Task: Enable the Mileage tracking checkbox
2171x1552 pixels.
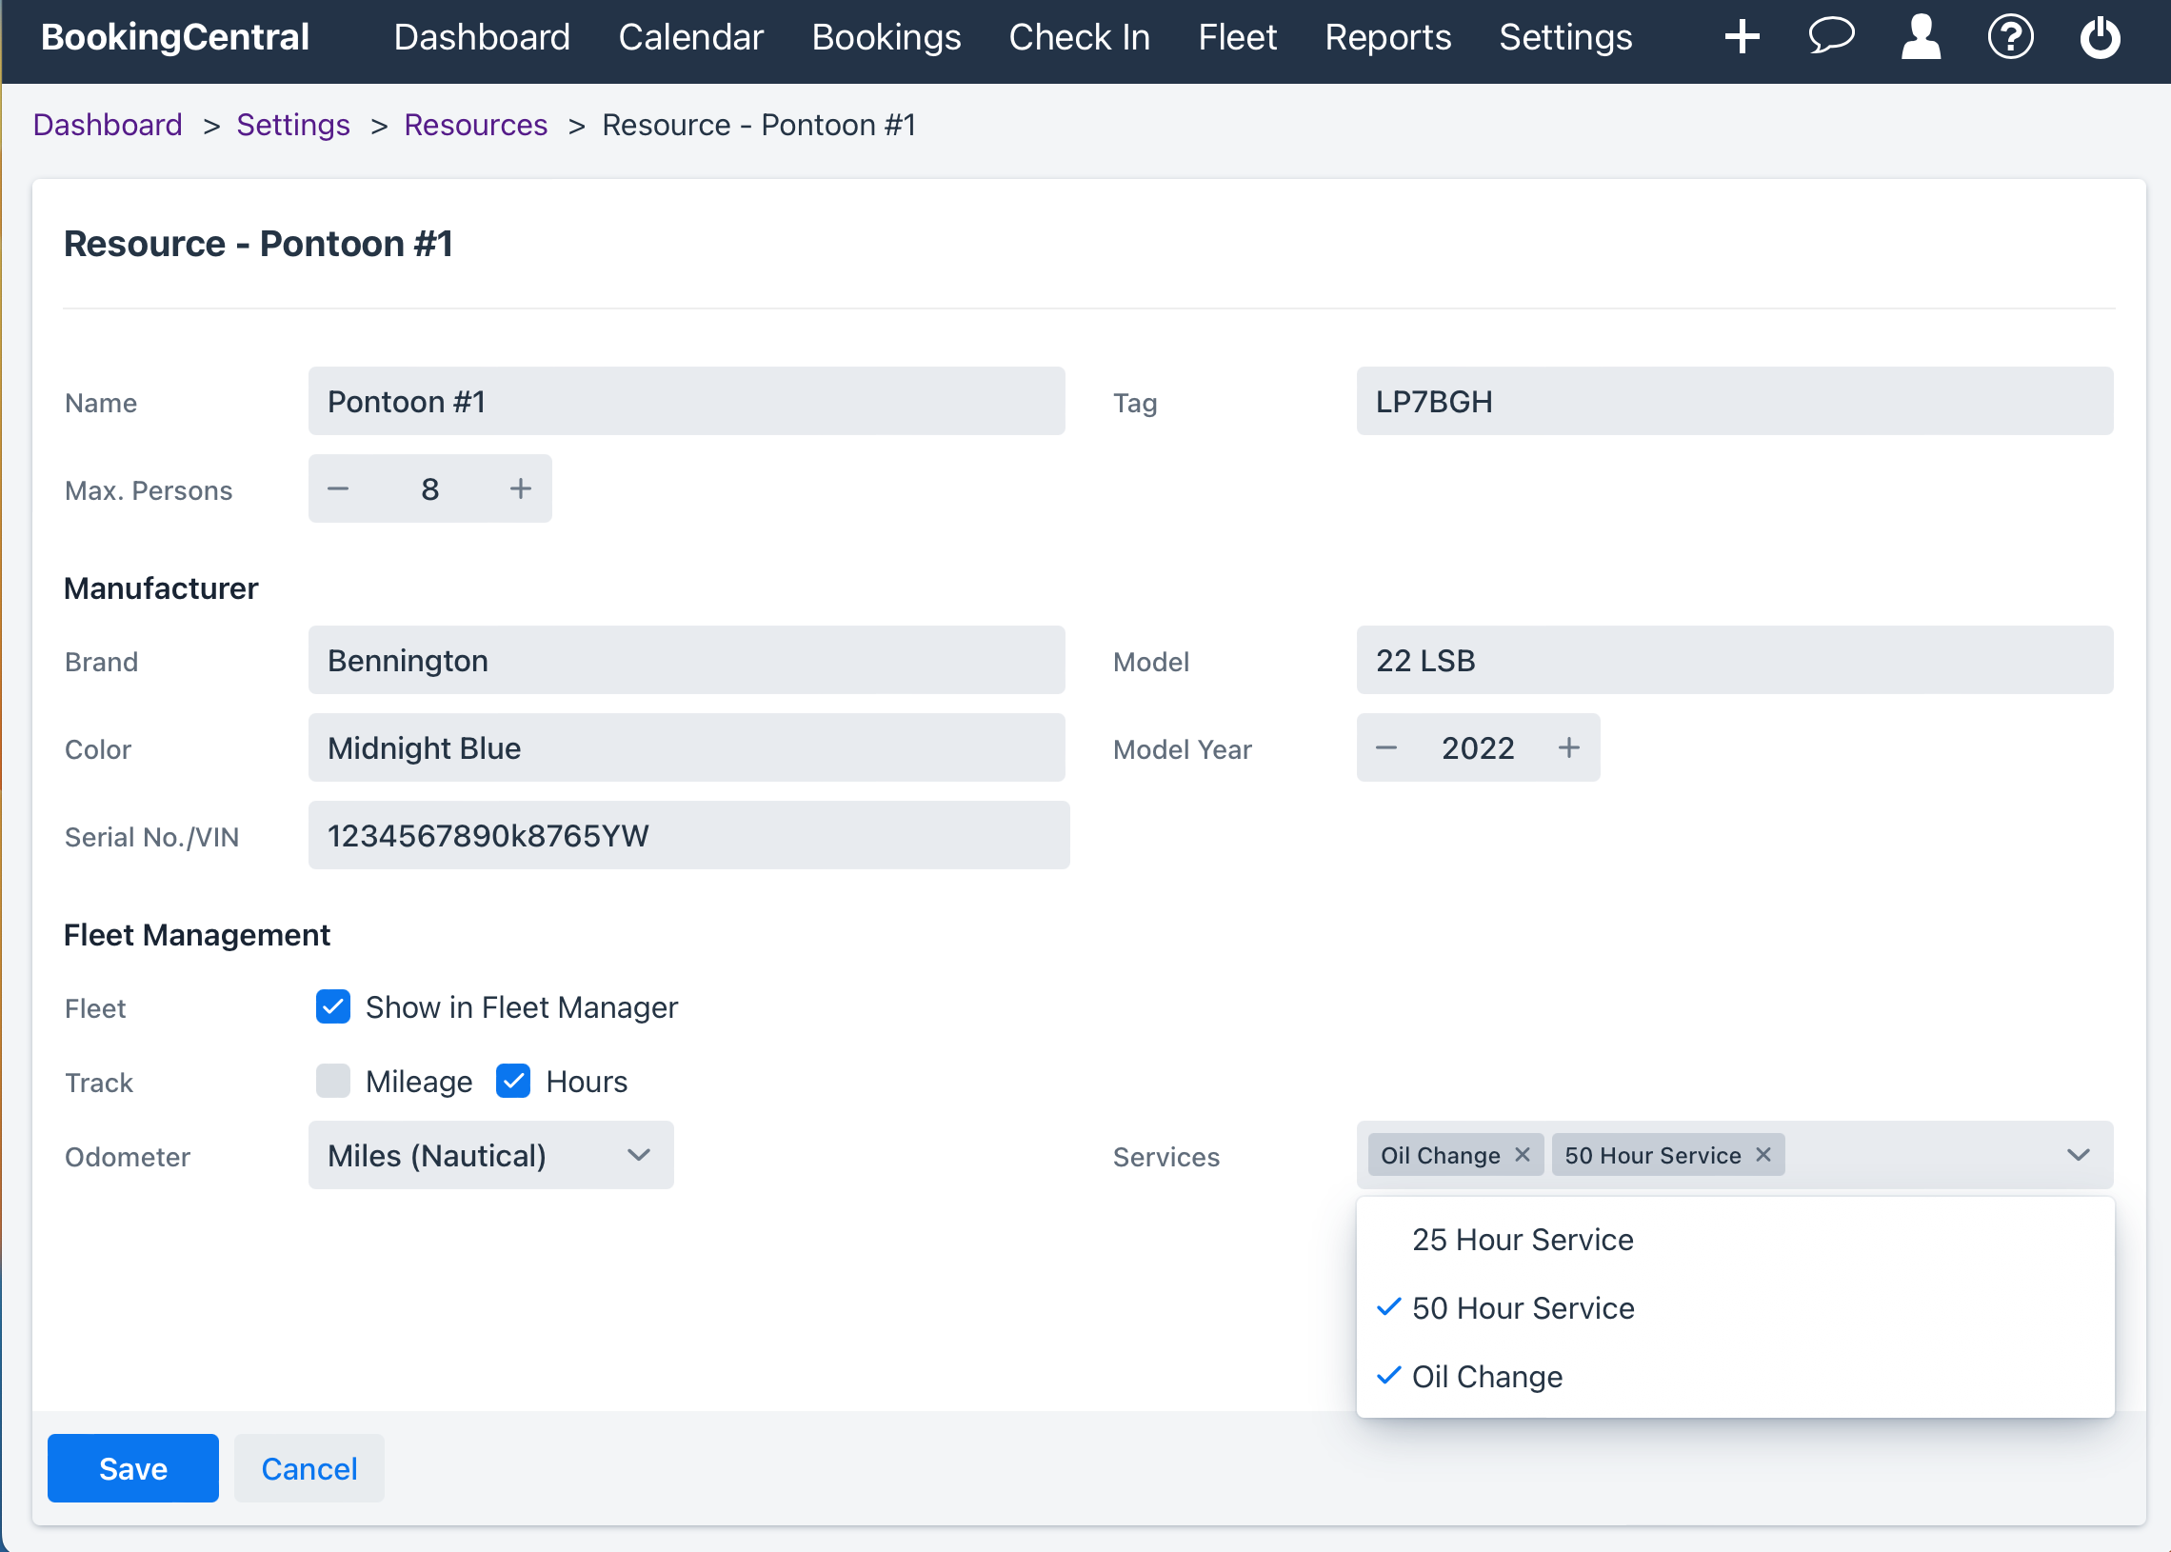Action: click(333, 1081)
